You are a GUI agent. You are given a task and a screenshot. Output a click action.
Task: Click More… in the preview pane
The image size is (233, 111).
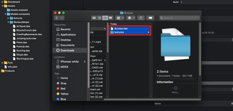[x=175, y=90]
